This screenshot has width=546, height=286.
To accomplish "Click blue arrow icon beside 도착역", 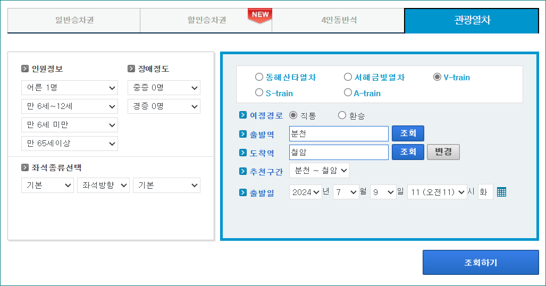I will (x=243, y=153).
